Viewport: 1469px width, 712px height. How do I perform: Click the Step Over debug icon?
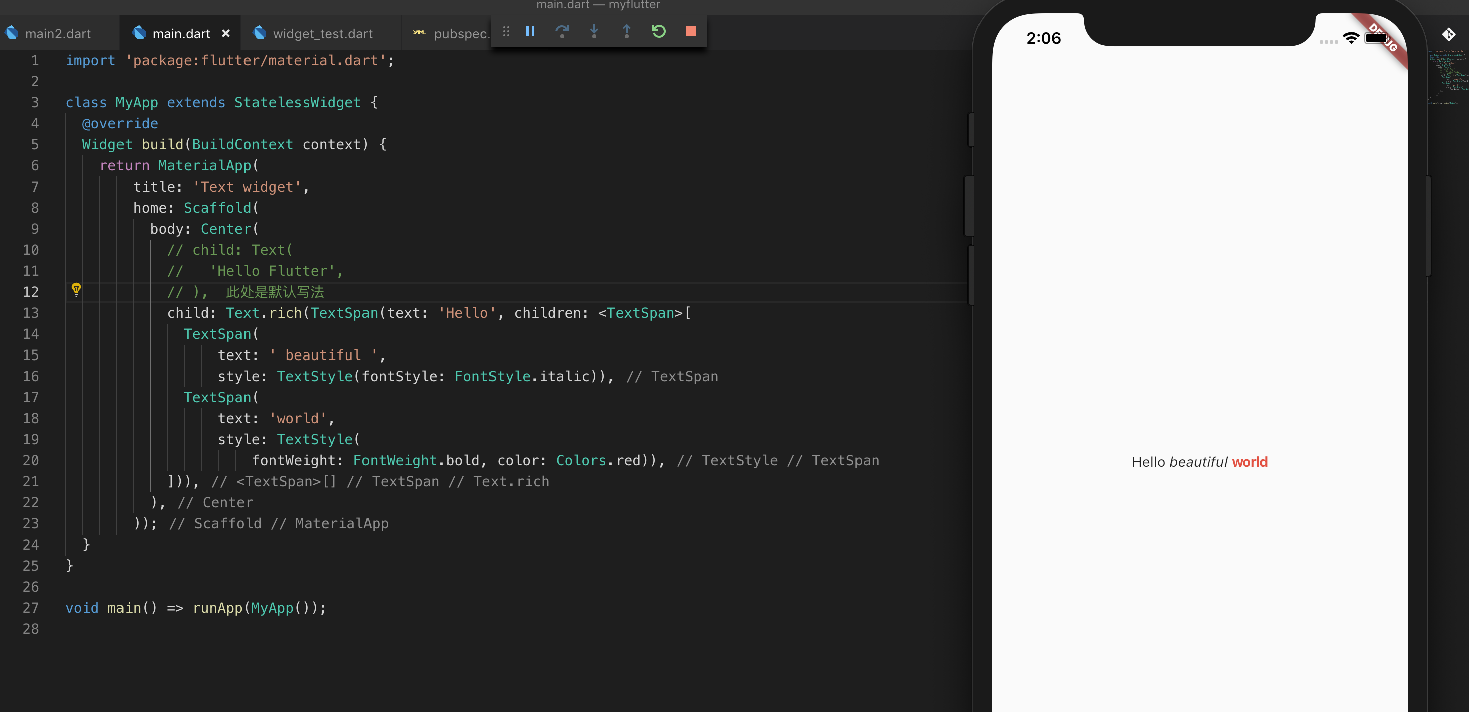[x=562, y=31]
